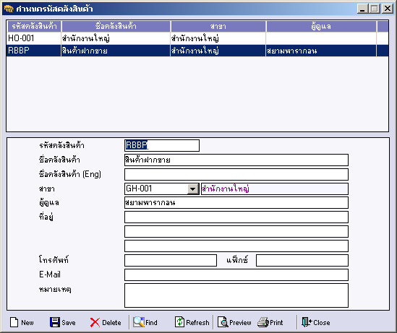Close the form with door icon
Screen dimensions: 397x333
coord(307,322)
